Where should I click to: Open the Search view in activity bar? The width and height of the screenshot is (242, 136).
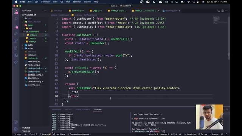[x=16, y=19]
